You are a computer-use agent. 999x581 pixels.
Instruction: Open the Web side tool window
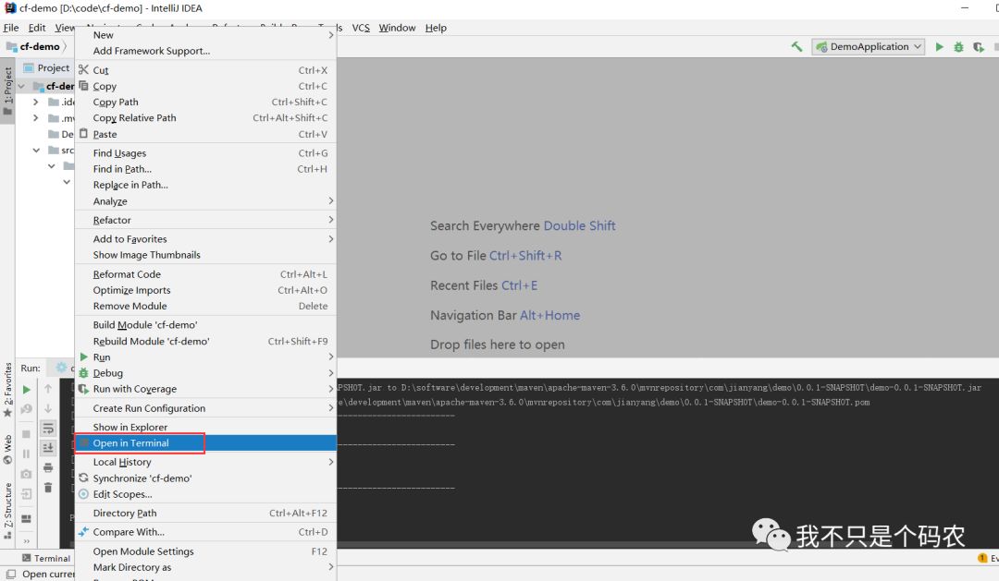coord(7,449)
